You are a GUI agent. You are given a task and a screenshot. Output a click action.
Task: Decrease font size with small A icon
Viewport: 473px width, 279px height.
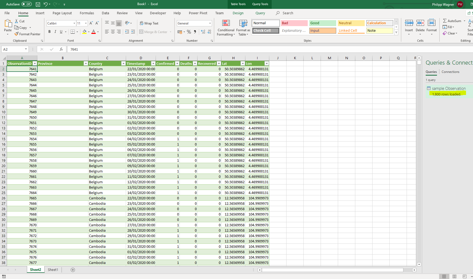[x=97, y=23]
